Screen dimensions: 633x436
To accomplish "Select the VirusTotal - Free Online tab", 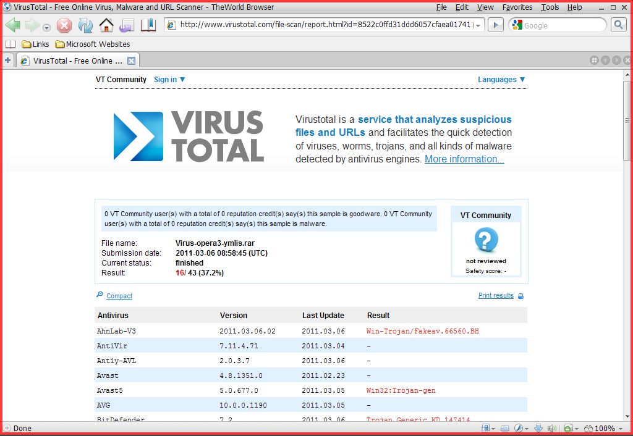I will tap(77, 61).
